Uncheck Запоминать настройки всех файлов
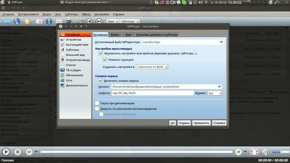The height and width of the screenshot is (163, 290). [101, 53]
